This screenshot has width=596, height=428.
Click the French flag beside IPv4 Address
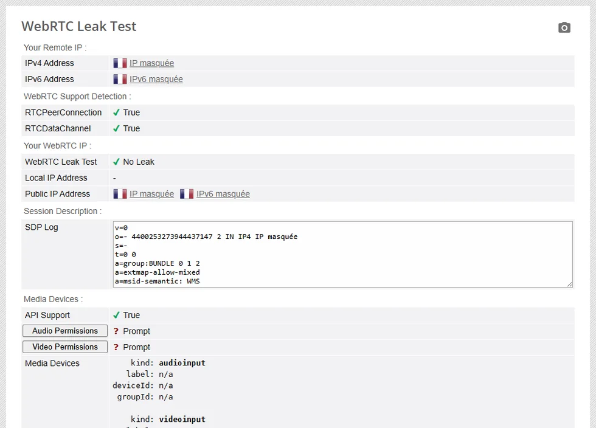pos(120,63)
